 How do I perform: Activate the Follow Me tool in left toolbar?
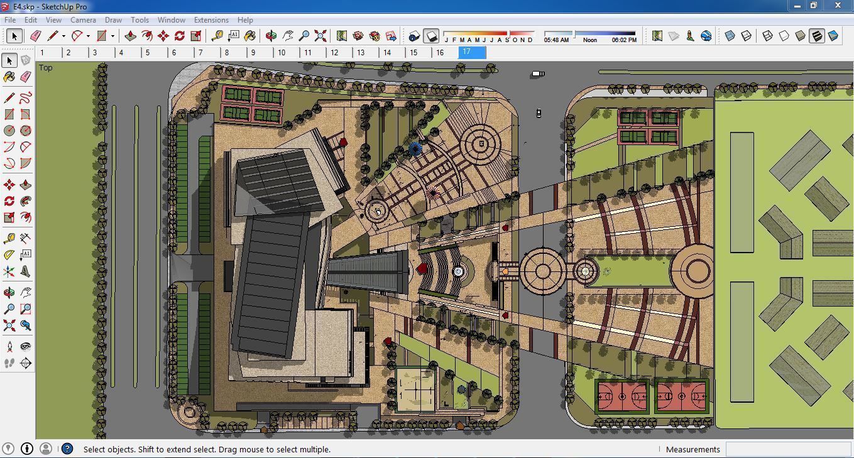click(x=25, y=201)
